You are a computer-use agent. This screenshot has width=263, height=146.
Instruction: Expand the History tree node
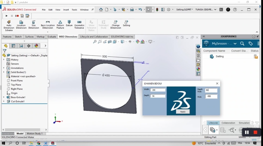(x=4, y=60)
